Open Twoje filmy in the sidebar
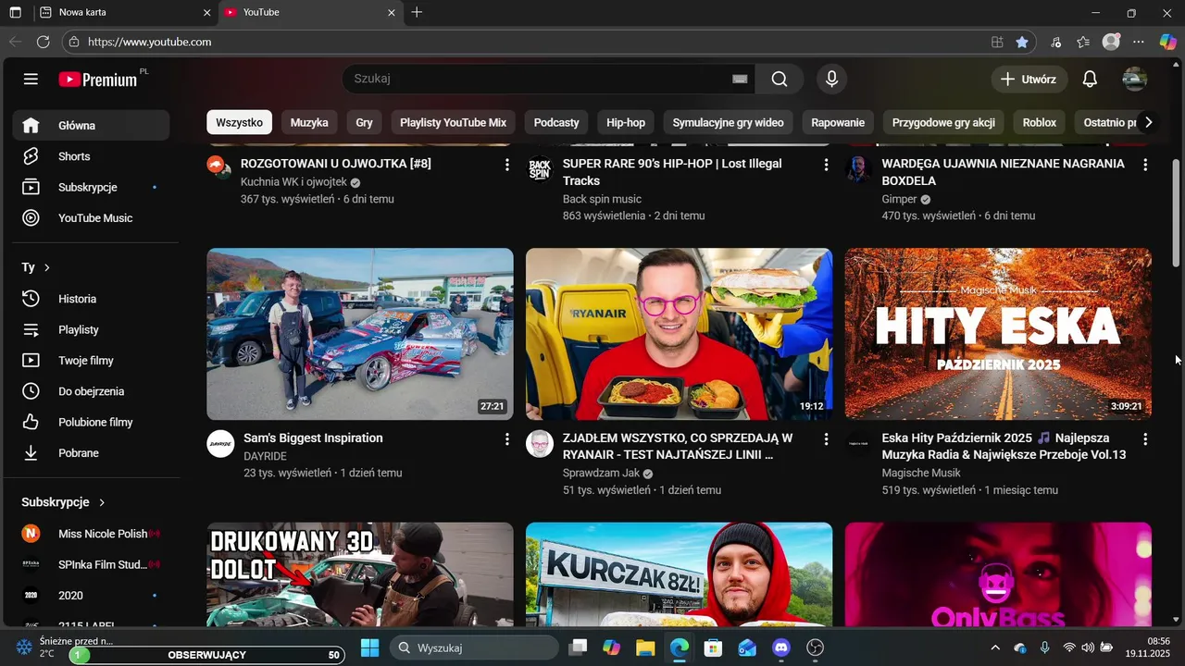 (91, 361)
